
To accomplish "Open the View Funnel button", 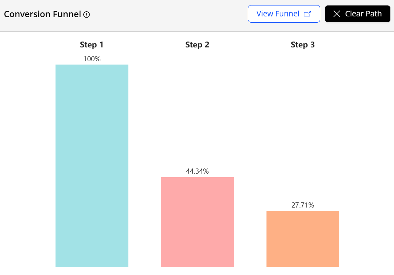I will [284, 14].
